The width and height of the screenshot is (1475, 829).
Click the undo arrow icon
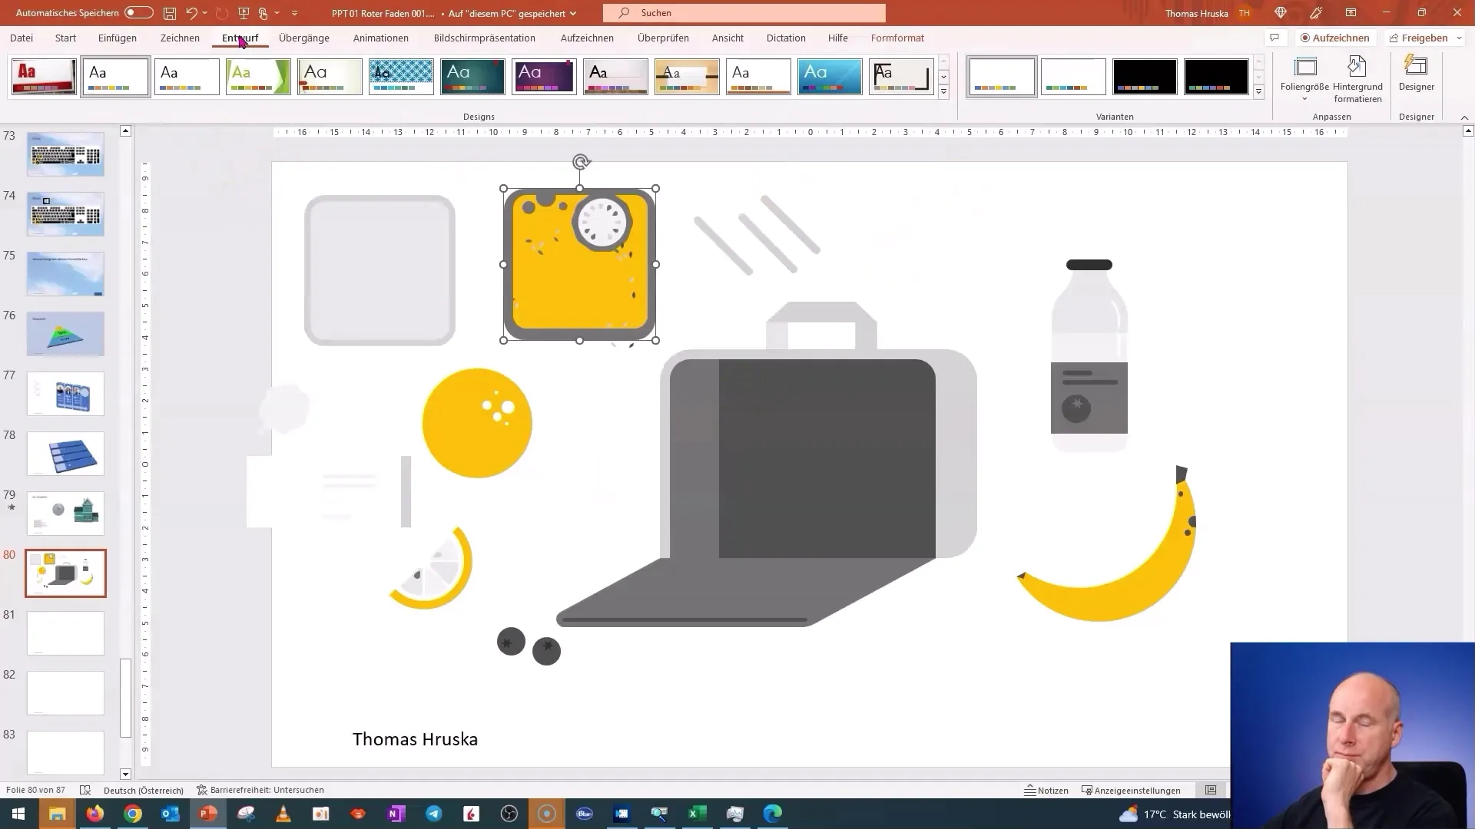pos(191,13)
